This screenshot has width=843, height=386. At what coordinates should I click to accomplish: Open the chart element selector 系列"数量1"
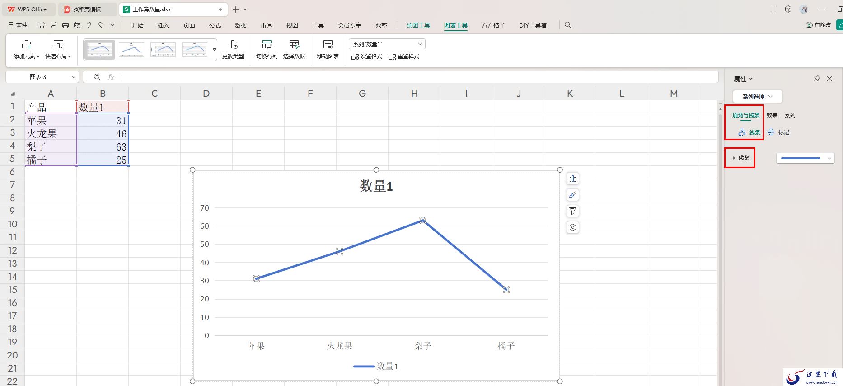pyautogui.click(x=387, y=44)
